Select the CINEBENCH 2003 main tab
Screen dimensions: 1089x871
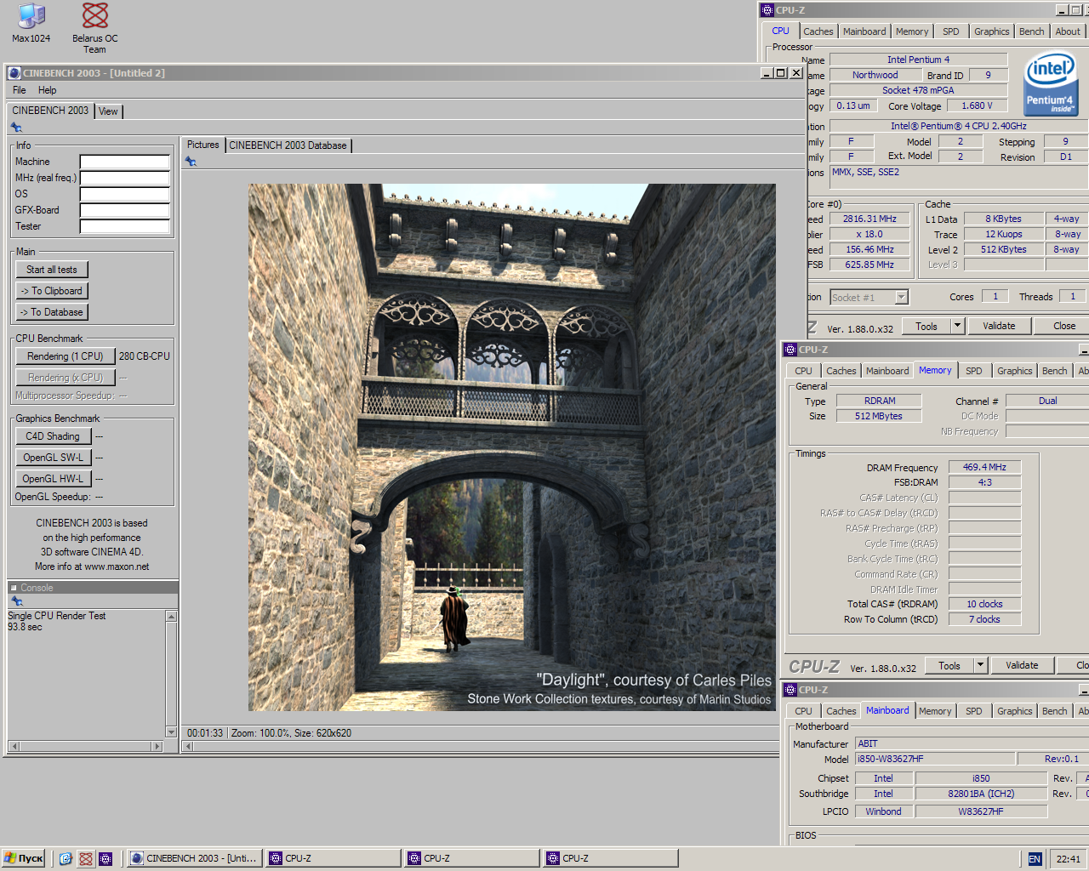tap(50, 111)
